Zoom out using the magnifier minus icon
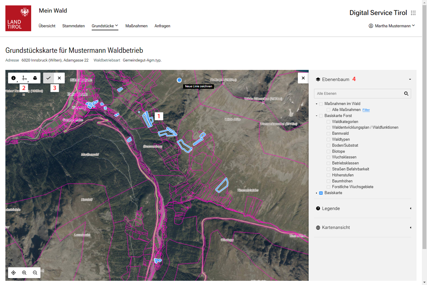 point(35,273)
